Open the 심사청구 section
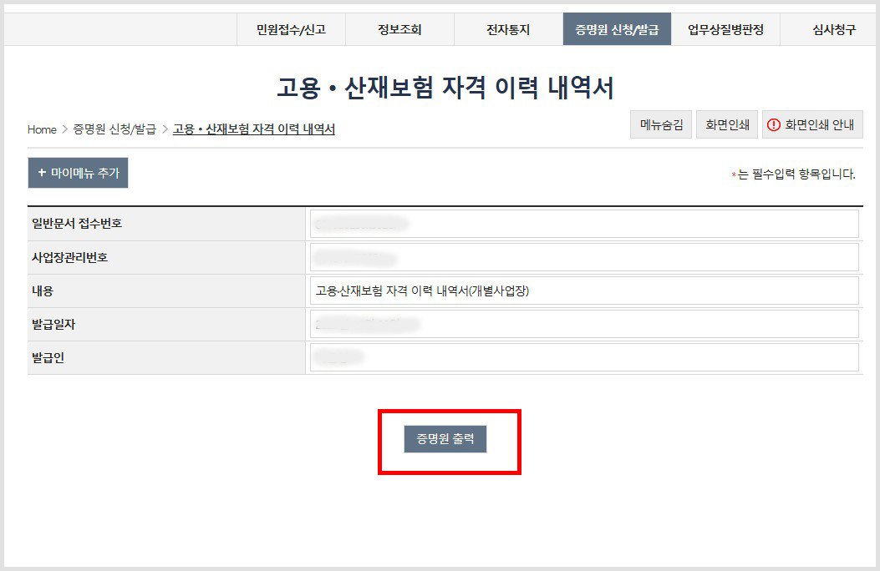The height and width of the screenshot is (571, 880). point(833,28)
